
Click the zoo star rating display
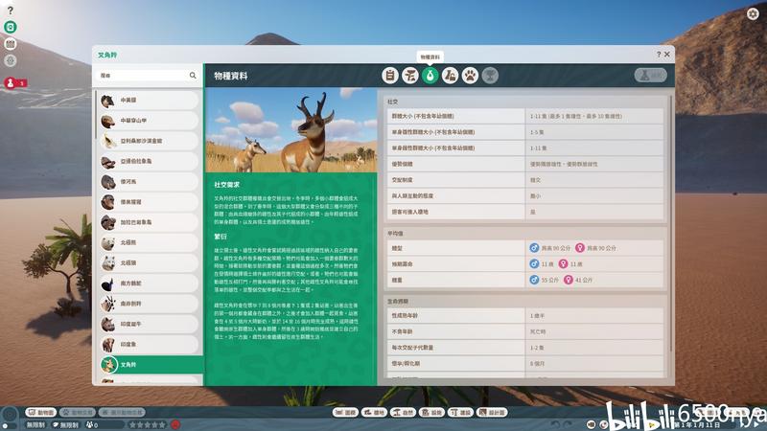(148, 425)
